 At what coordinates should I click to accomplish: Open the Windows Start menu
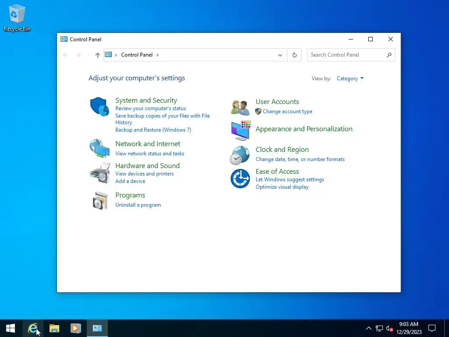click(x=11, y=328)
